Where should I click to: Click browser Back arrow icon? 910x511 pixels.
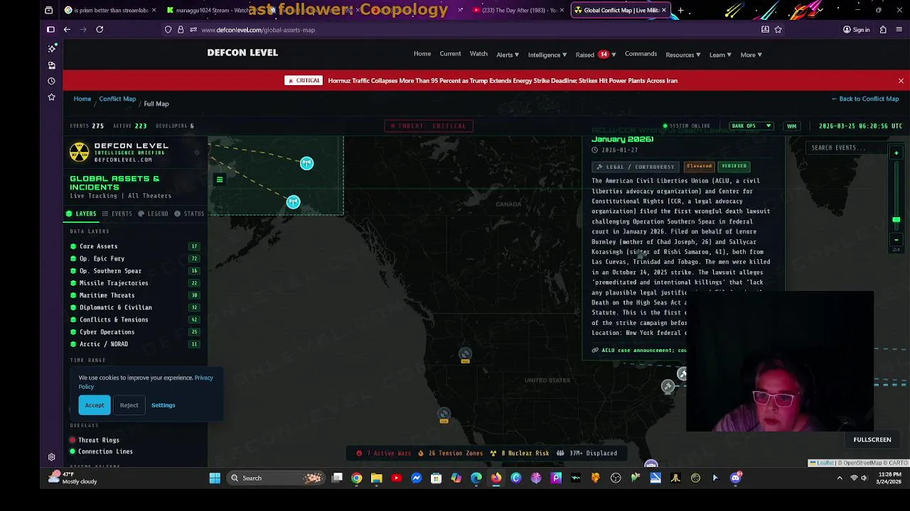67,30
